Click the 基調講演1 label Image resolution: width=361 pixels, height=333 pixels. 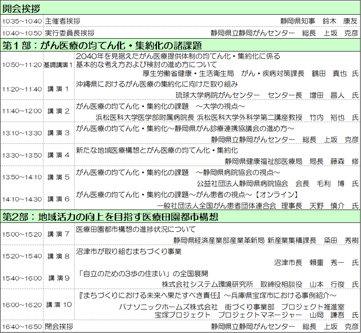pos(58,65)
